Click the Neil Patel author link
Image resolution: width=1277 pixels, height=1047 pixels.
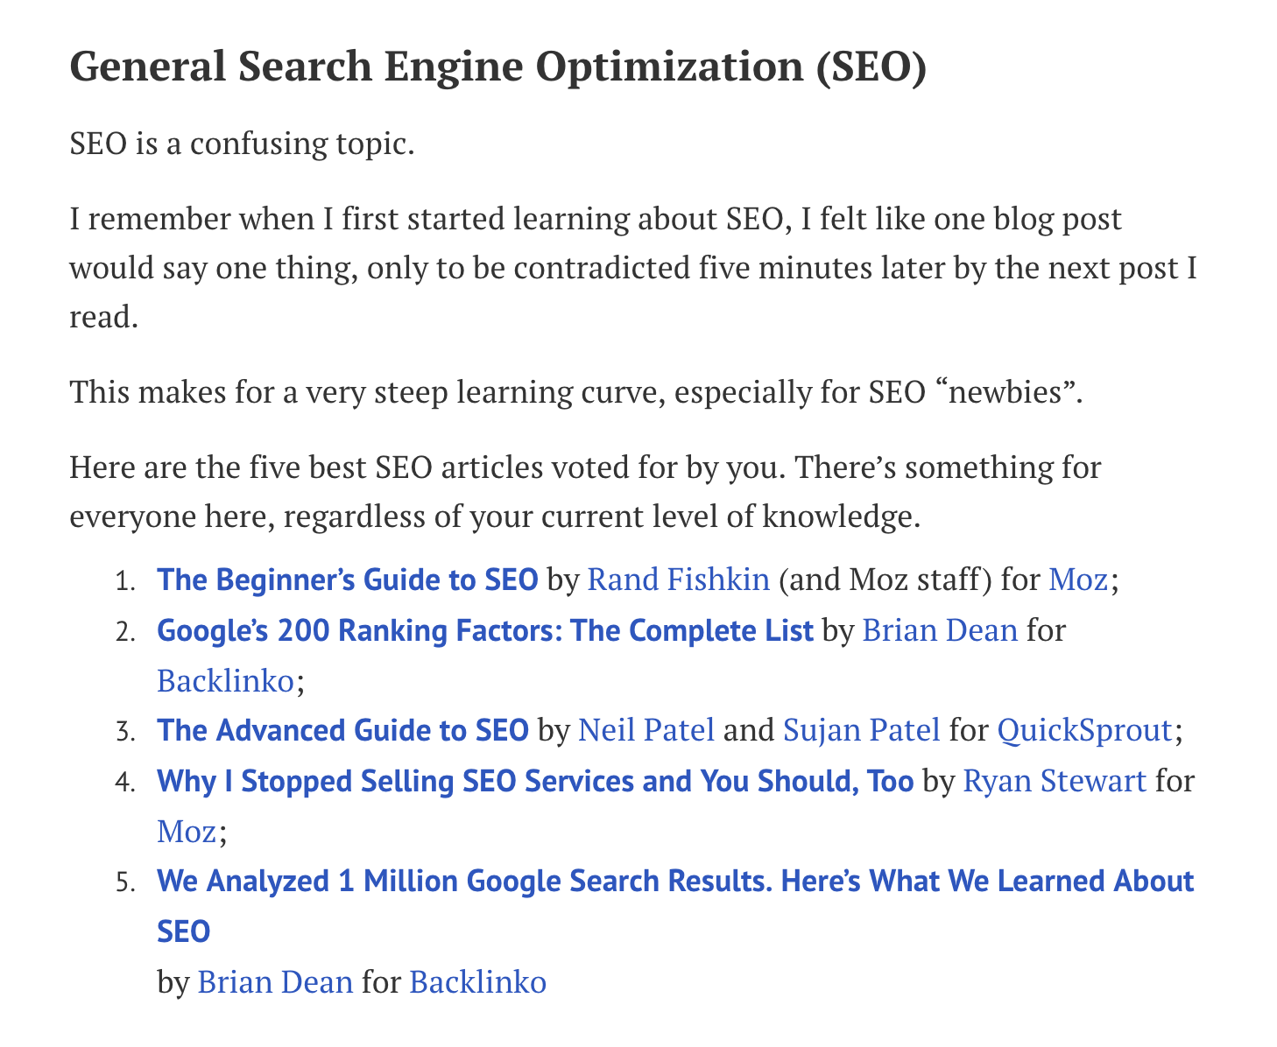pyautogui.click(x=646, y=730)
